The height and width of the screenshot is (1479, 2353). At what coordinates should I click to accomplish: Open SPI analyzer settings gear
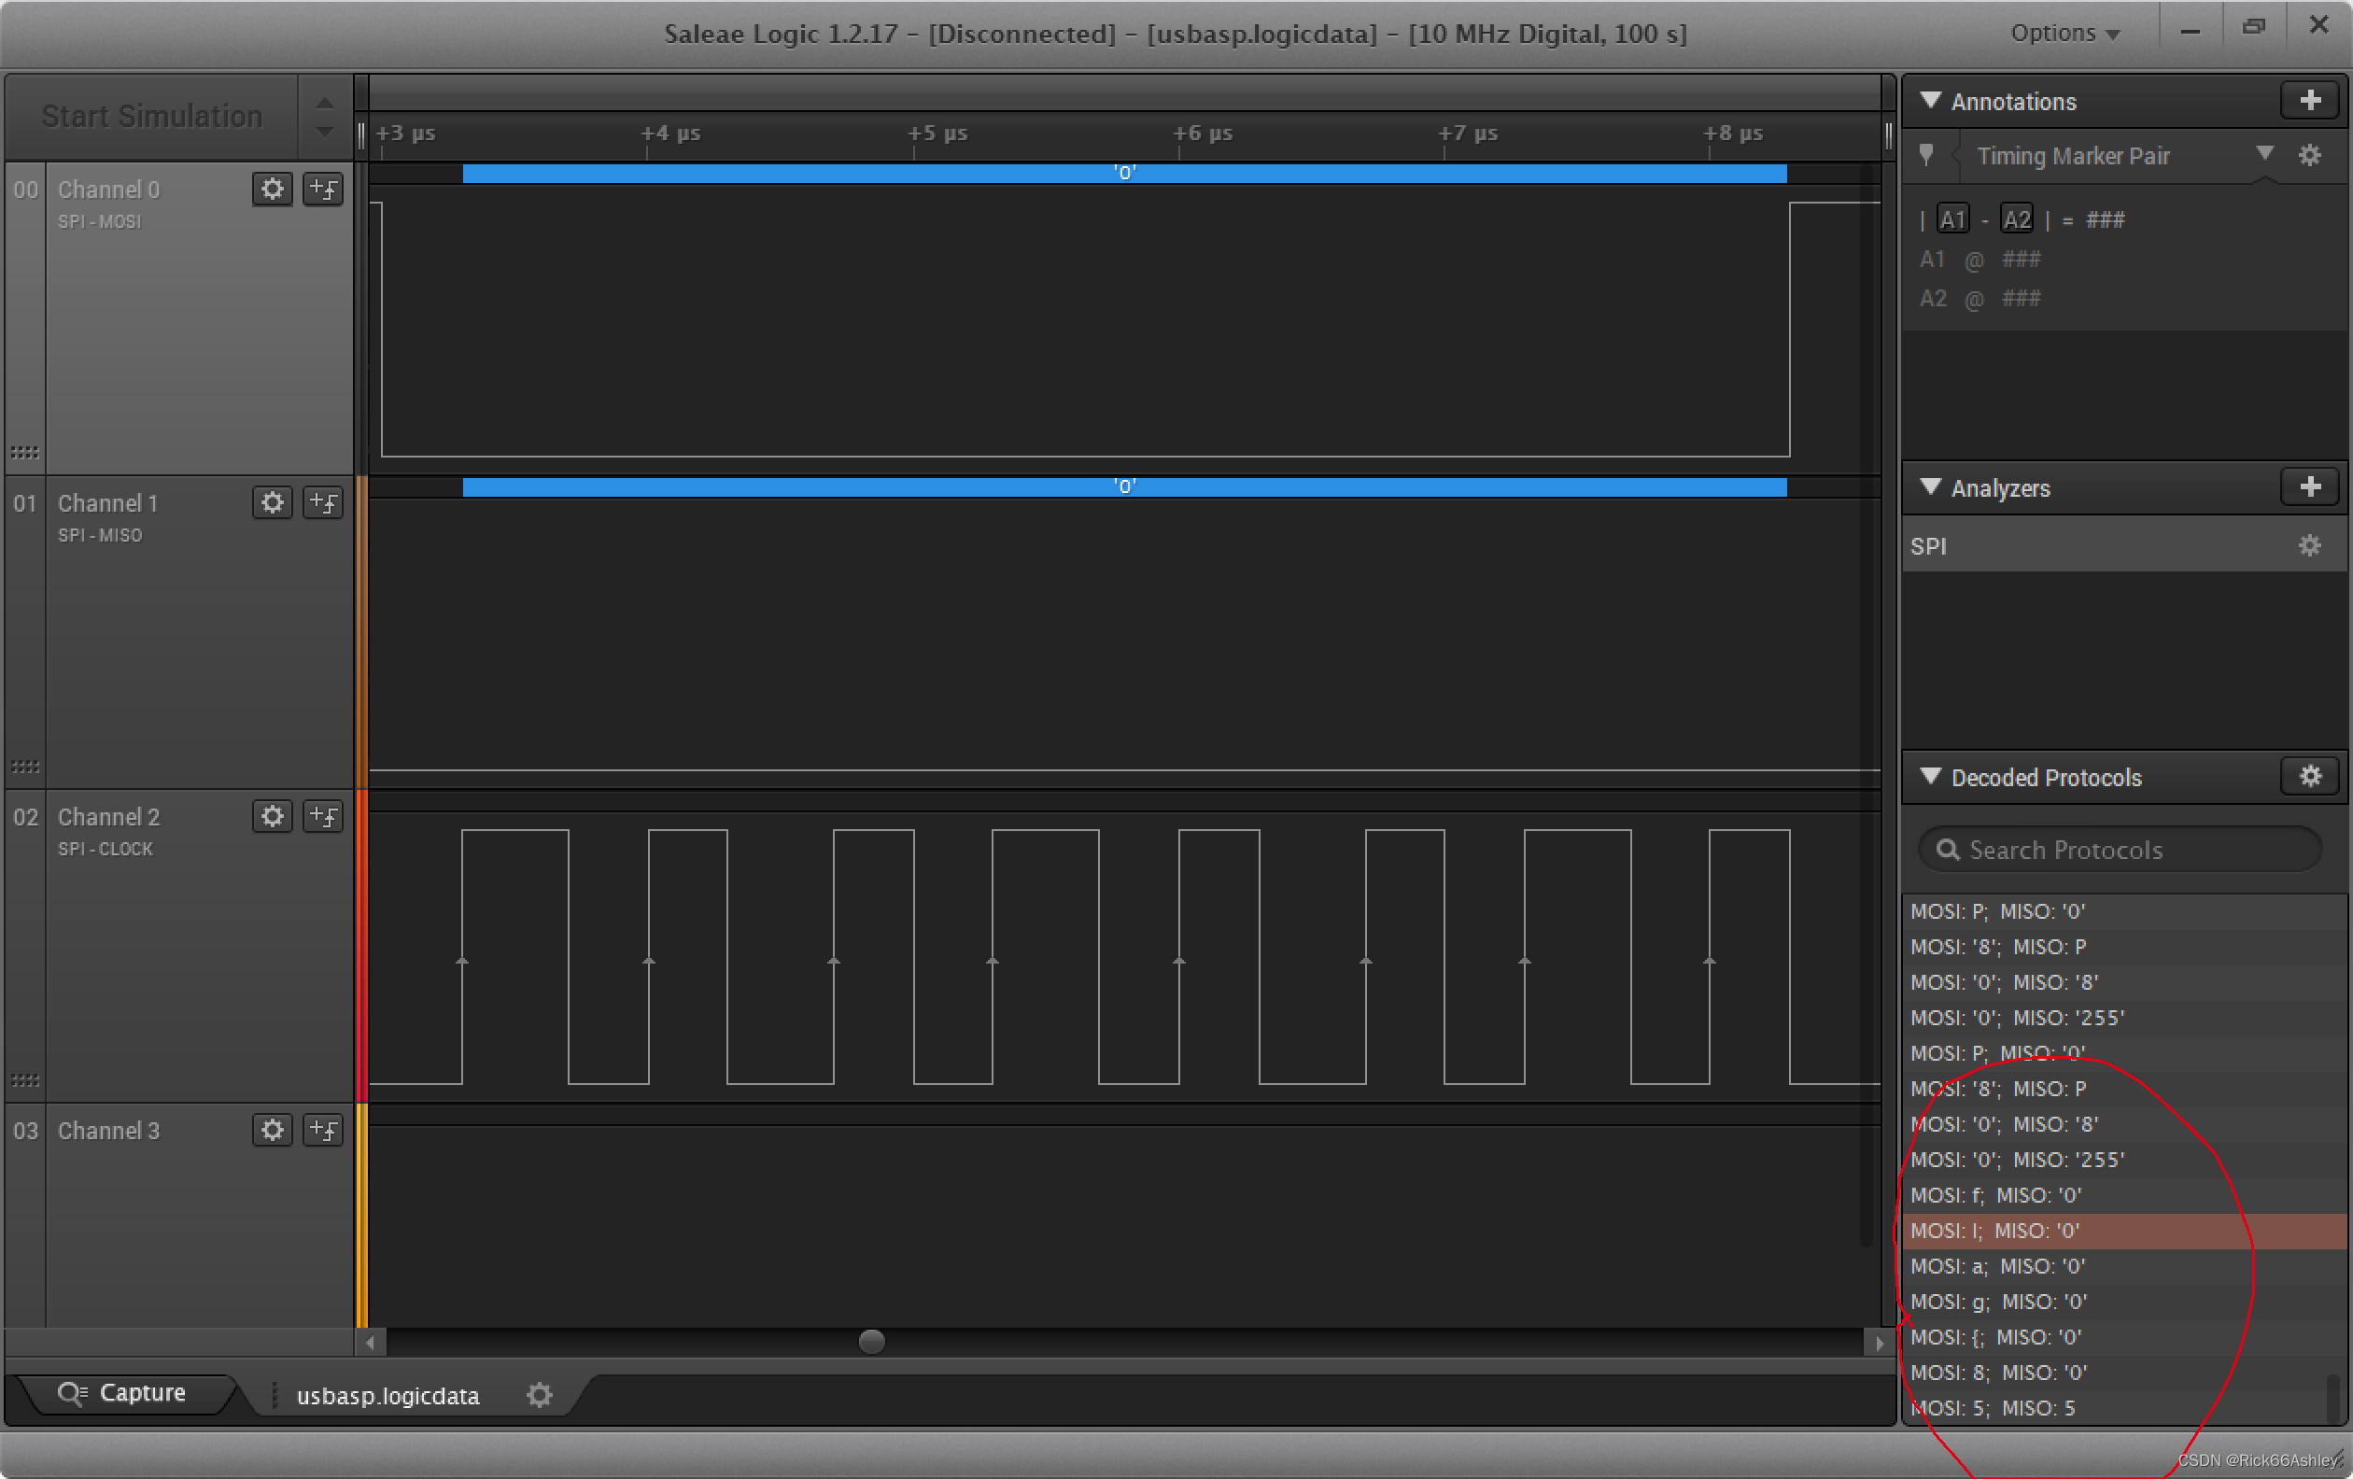[2309, 546]
